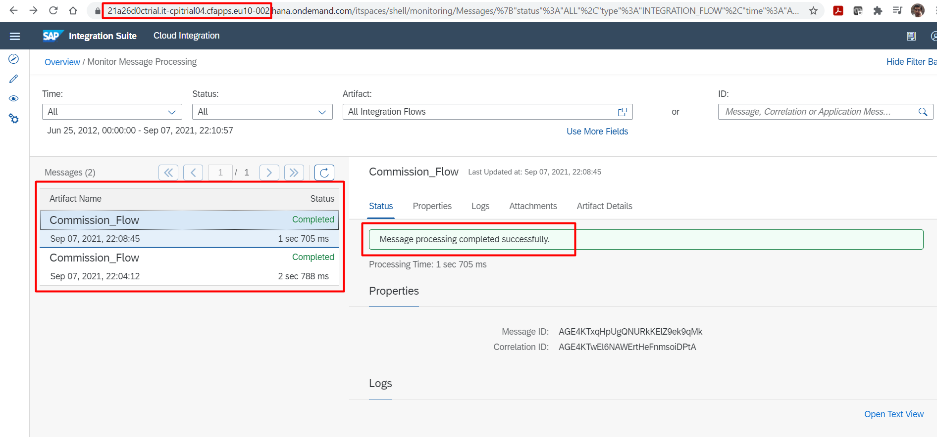Switch to the Properties tab

click(432, 206)
